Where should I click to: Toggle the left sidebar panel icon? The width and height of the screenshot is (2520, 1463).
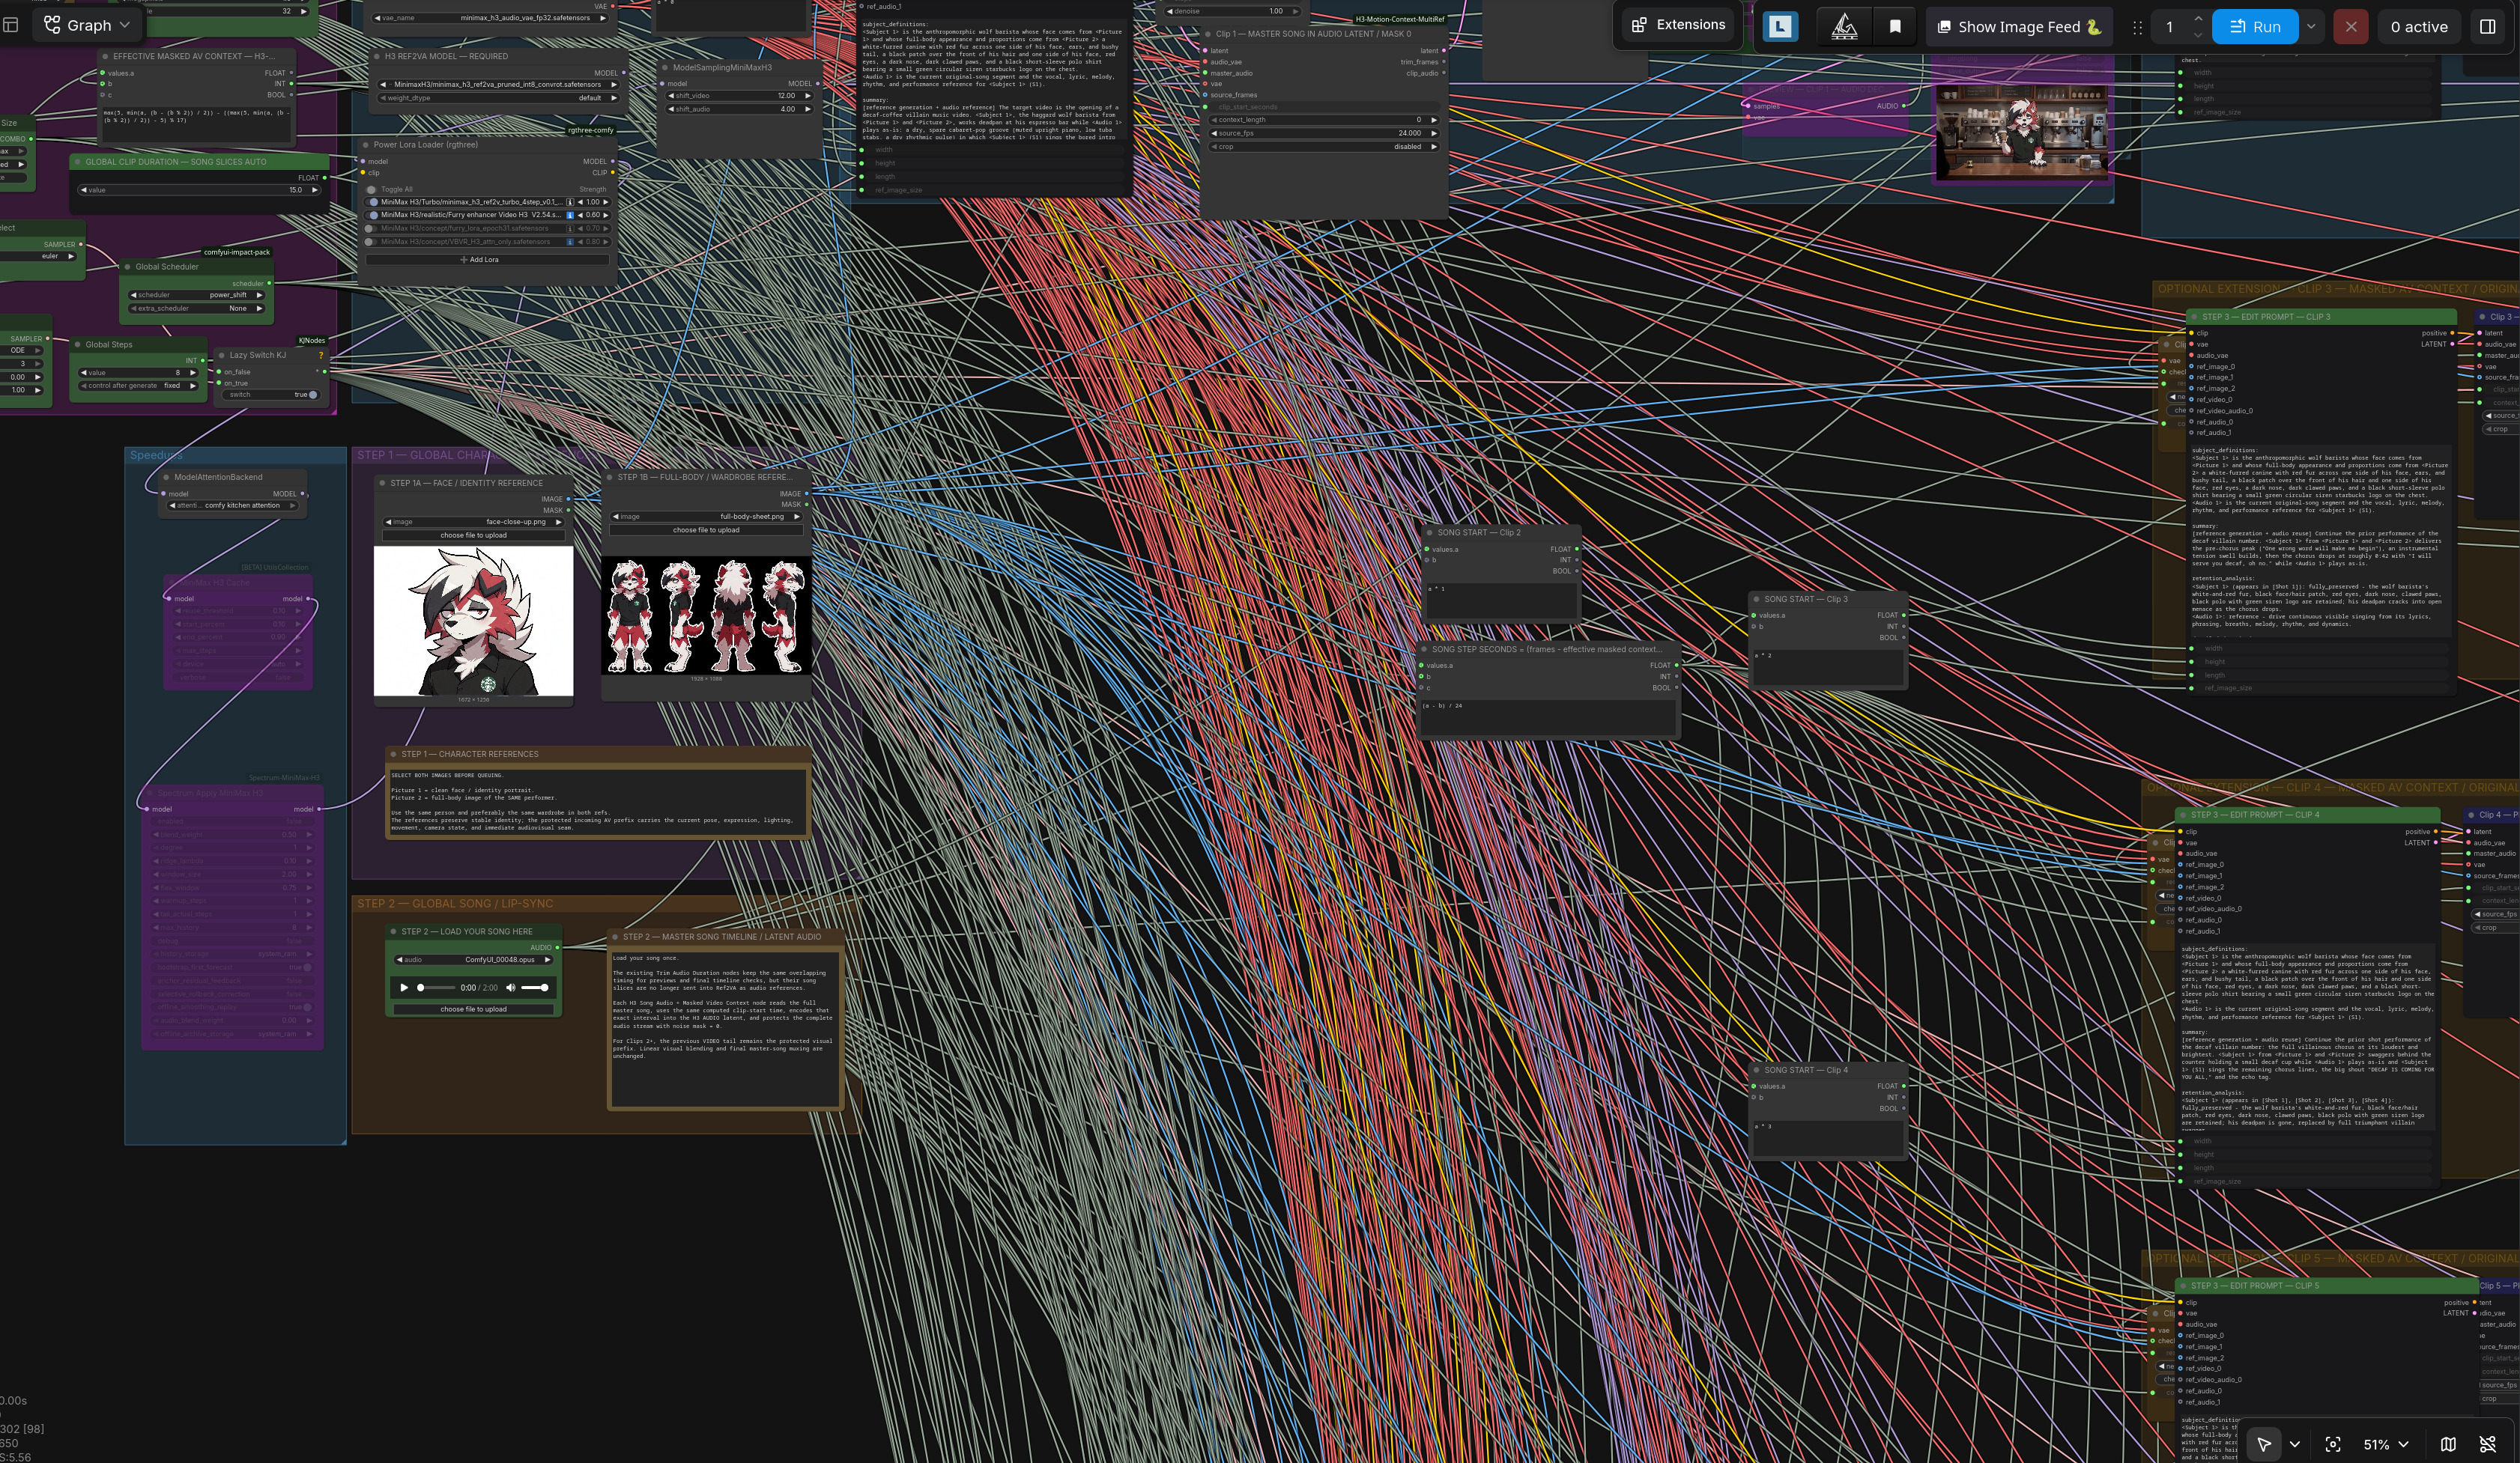pyautogui.click(x=11, y=25)
